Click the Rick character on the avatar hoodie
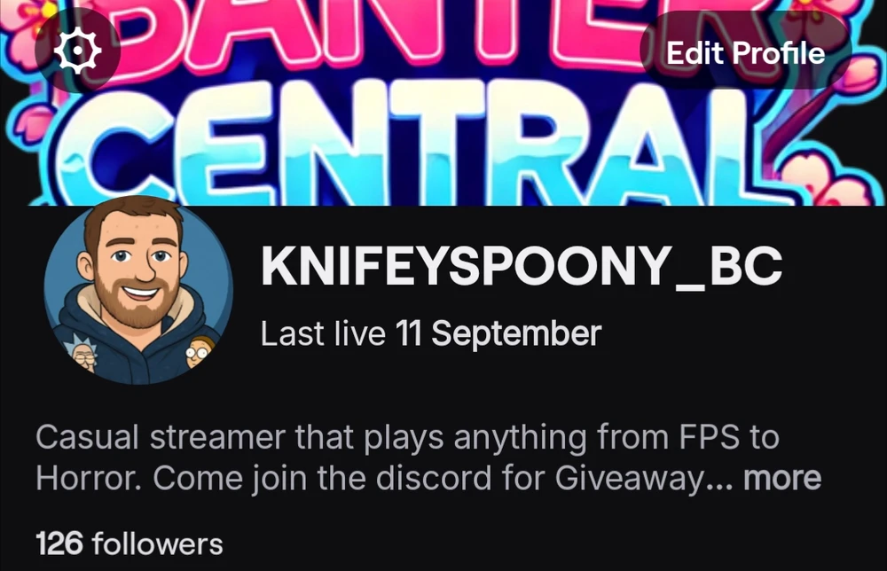This screenshot has width=887, height=571. click(x=84, y=352)
